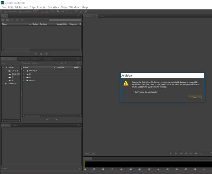The image size is (212, 174).
Task: Click the transport Fast Forward button
Action: 196,153
